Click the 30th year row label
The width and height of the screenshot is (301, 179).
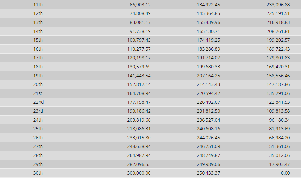click(38, 173)
